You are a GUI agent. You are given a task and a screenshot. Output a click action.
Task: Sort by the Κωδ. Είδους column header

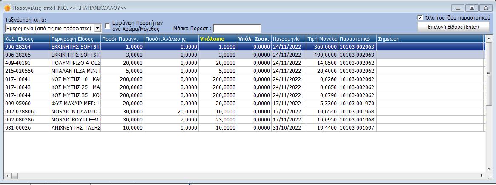click(27, 39)
